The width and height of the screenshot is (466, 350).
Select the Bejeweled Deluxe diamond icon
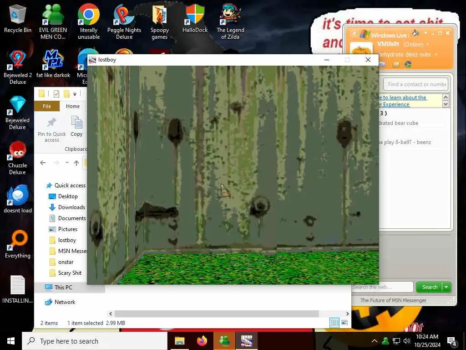pos(18,113)
